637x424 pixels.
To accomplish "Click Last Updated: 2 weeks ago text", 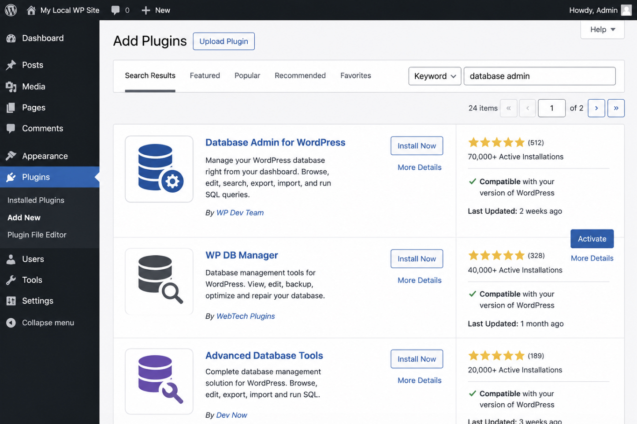I will coord(515,211).
